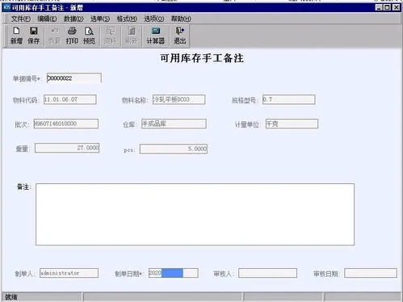This screenshot has height=302, width=403.
Task: Click inside the 备注 remarks text area
Action: click(x=195, y=215)
